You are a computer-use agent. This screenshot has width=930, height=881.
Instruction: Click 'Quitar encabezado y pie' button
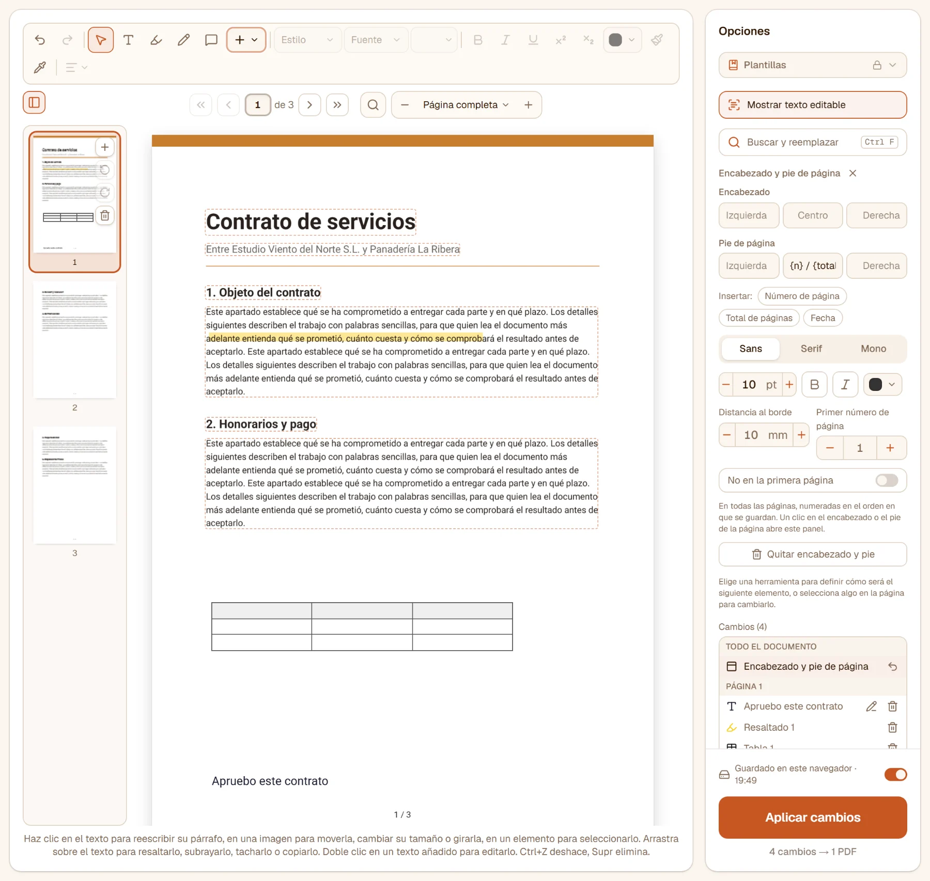[813, 554]
